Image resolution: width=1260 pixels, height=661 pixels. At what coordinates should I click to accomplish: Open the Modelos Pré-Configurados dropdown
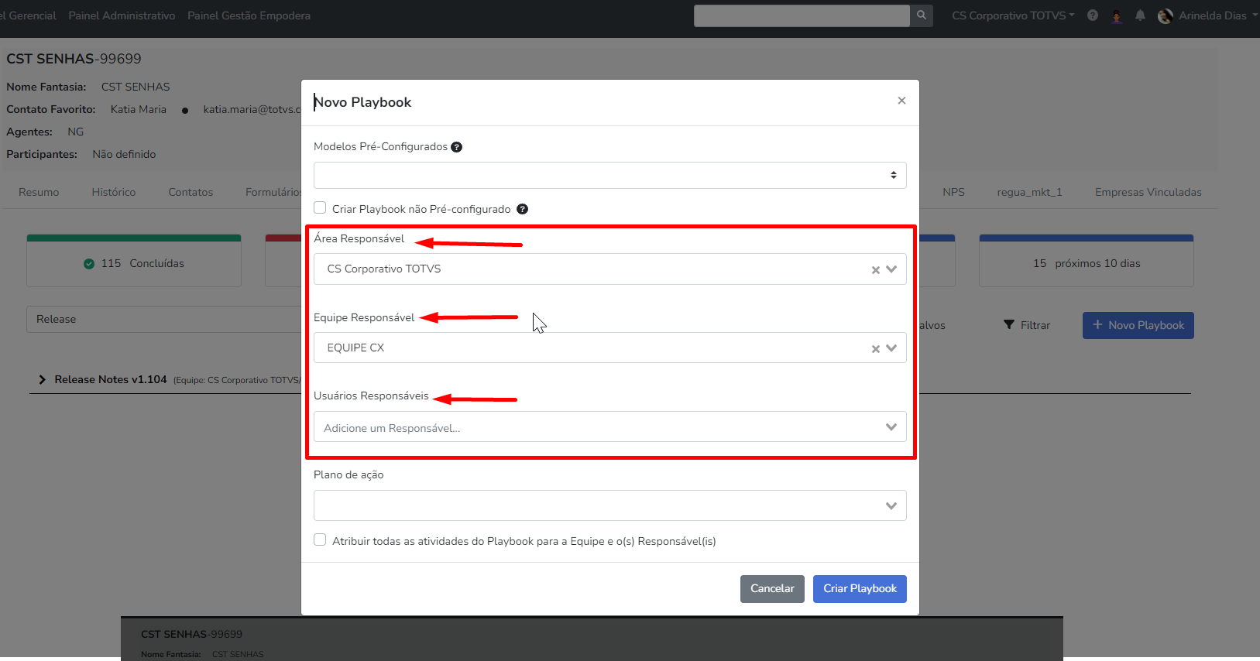(x=609, y=176)
